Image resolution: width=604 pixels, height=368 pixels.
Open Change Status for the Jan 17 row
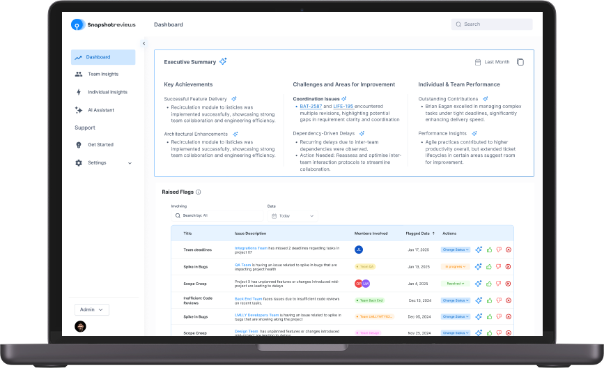pyautogui.click(x=456, y=250)
